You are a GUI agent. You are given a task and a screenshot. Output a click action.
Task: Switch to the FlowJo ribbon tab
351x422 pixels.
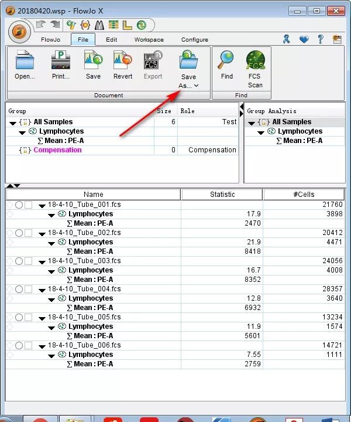pos(50,40)
